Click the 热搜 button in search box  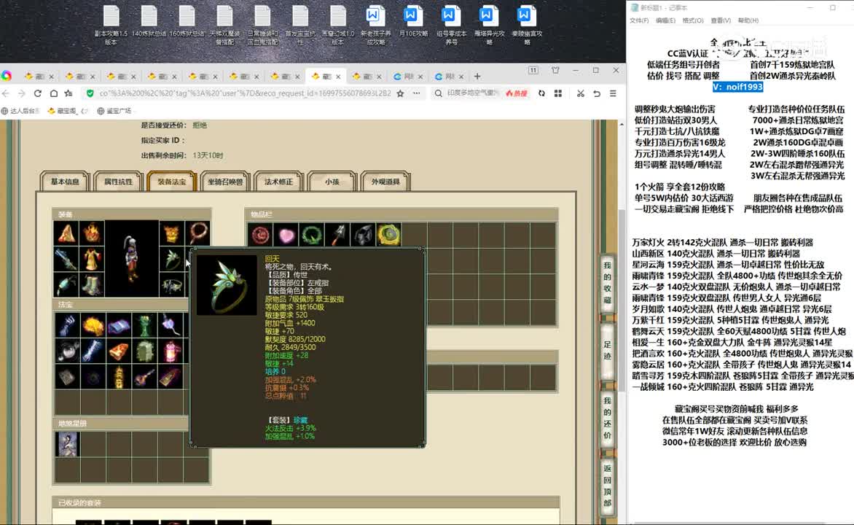(x=517, y=93)
